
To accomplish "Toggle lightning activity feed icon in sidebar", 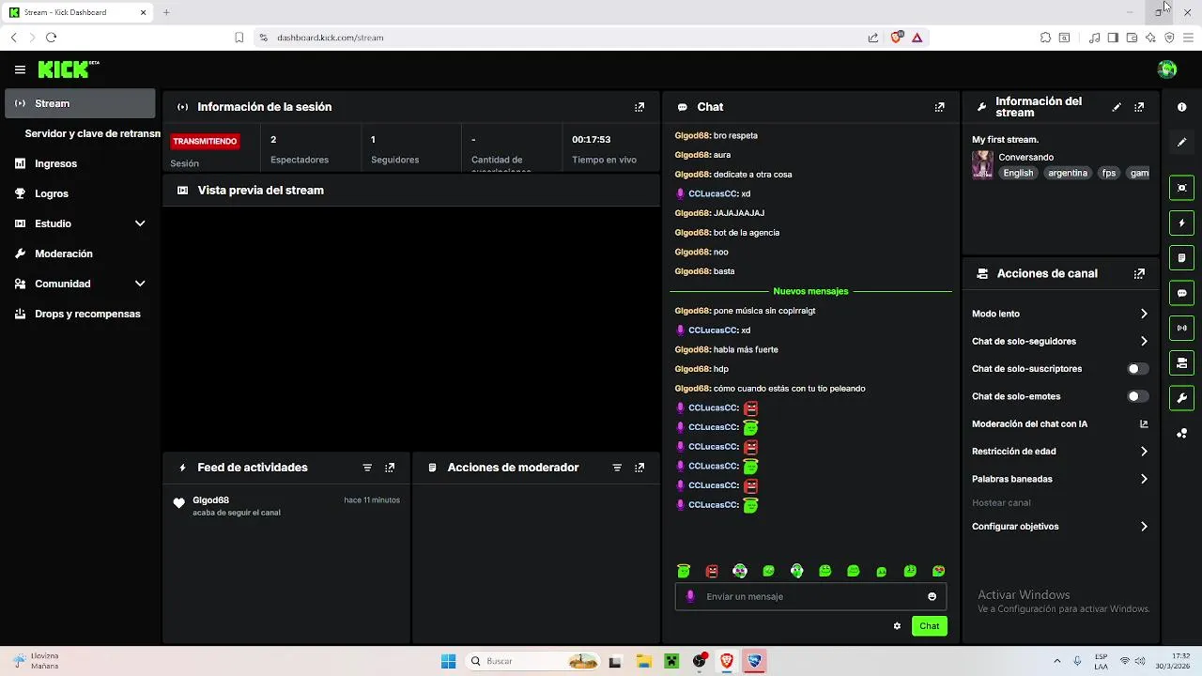I will [x=1181, y=223].
